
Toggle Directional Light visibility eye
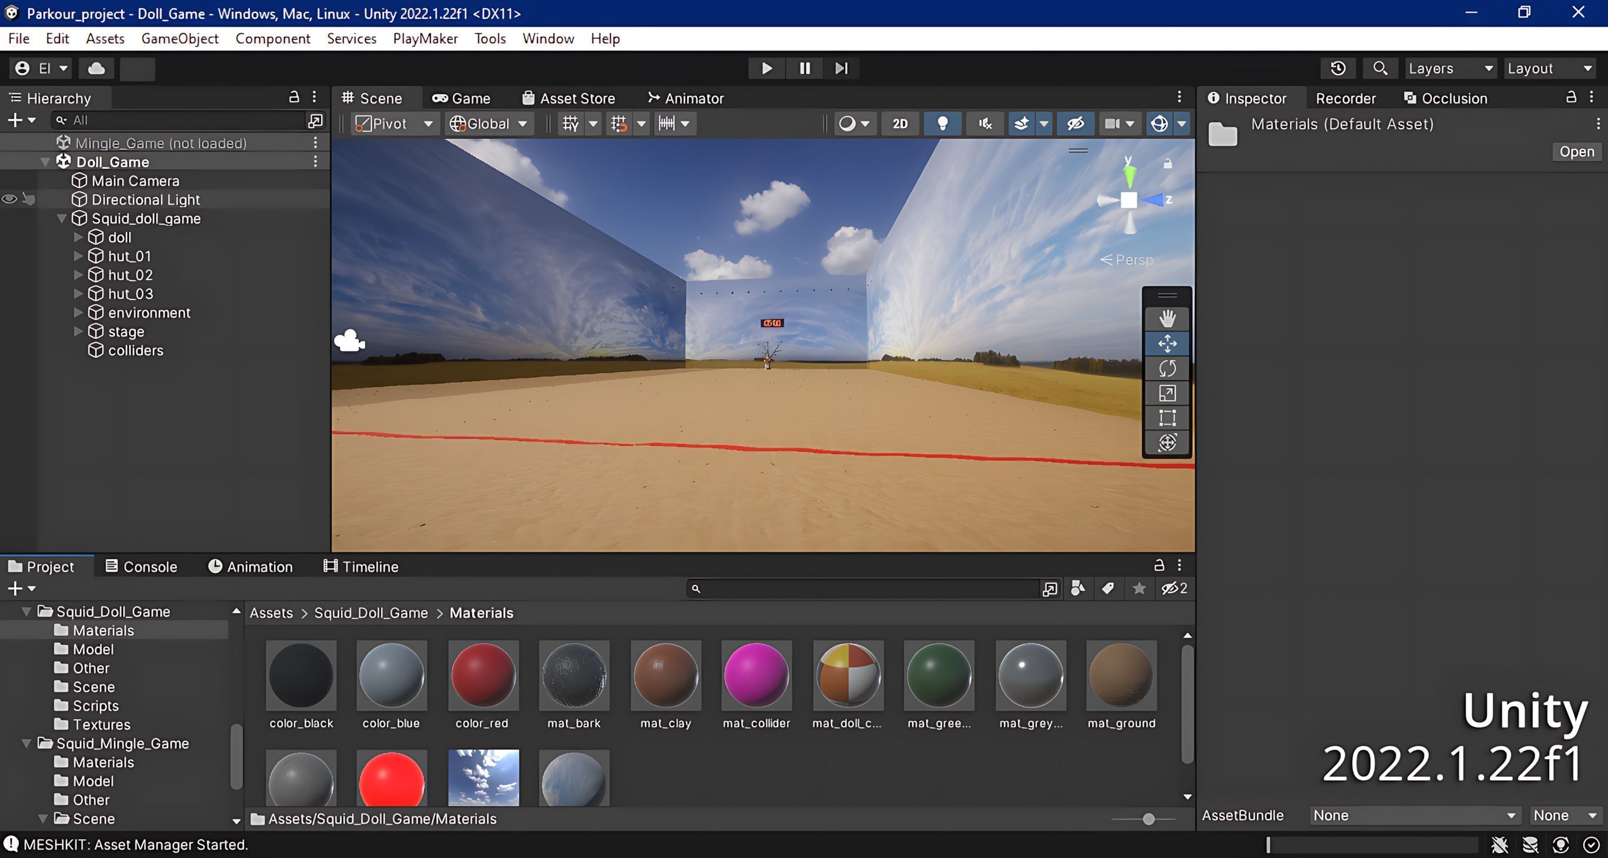[9, 199]
